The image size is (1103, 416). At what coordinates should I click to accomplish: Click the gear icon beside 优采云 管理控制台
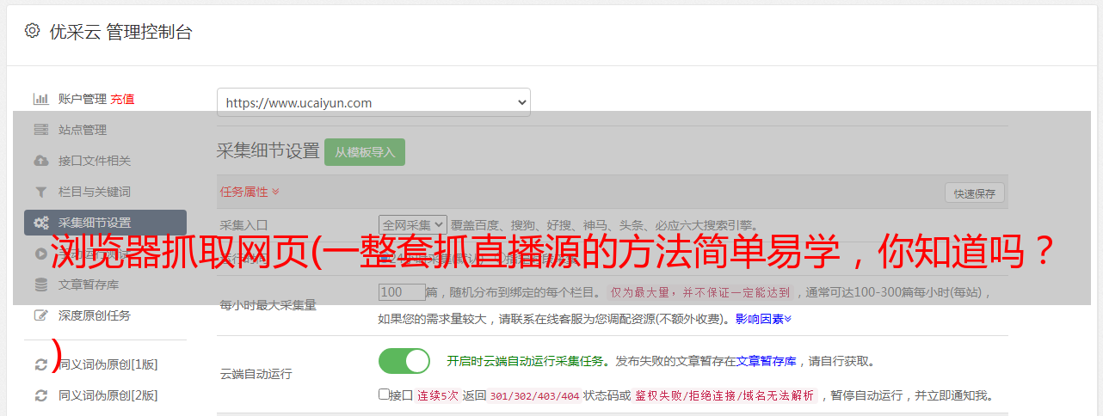coord(32,31)
